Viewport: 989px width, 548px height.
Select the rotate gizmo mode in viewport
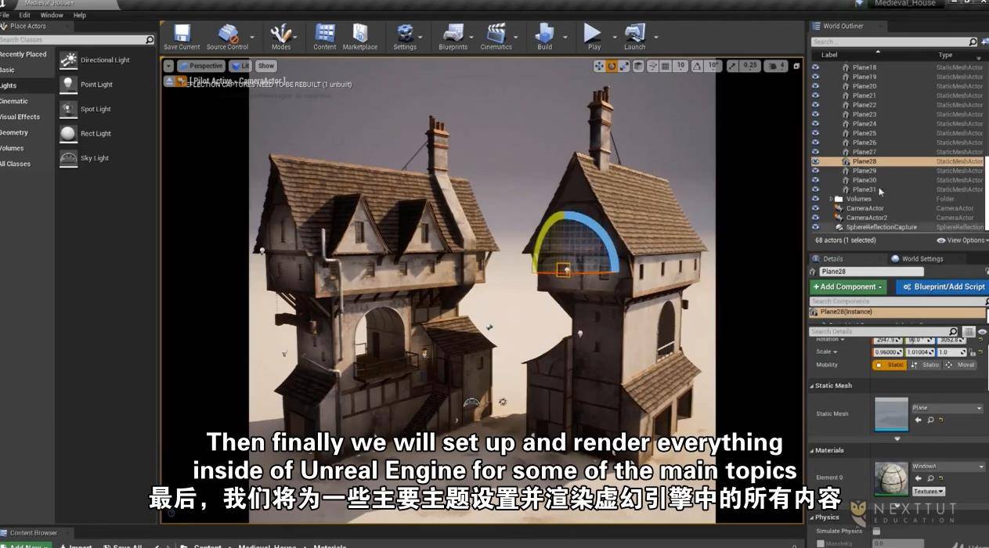[612, 66]
